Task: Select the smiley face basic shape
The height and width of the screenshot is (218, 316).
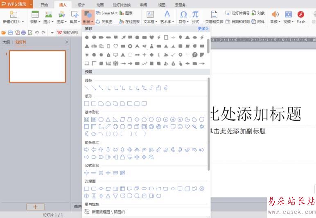Action: tap(180, 127)
